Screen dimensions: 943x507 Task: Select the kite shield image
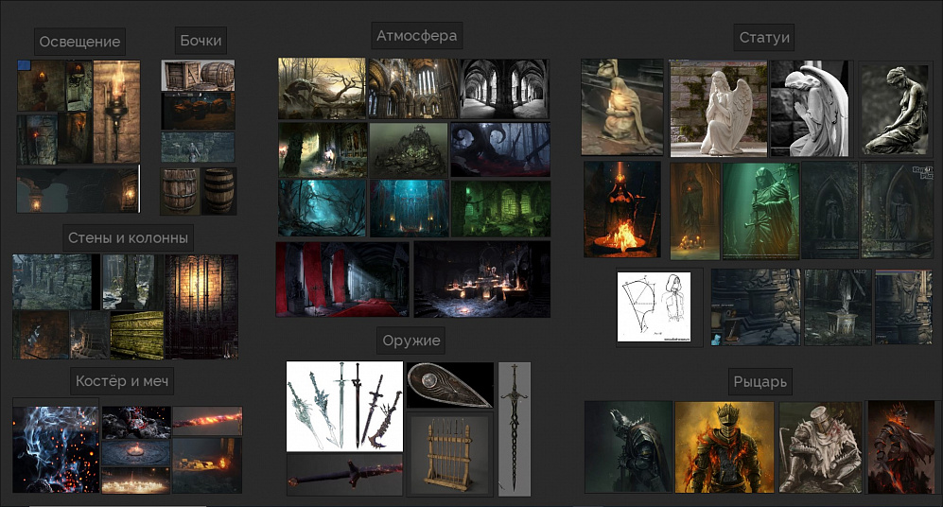pos(450,385)
